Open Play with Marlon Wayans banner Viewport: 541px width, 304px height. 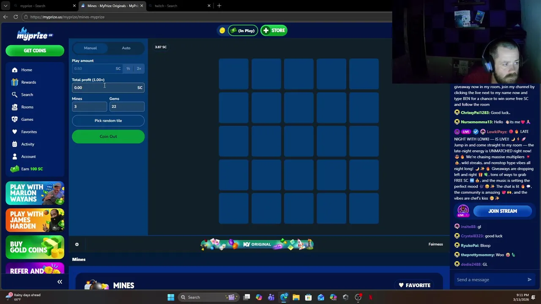[35, 193]
